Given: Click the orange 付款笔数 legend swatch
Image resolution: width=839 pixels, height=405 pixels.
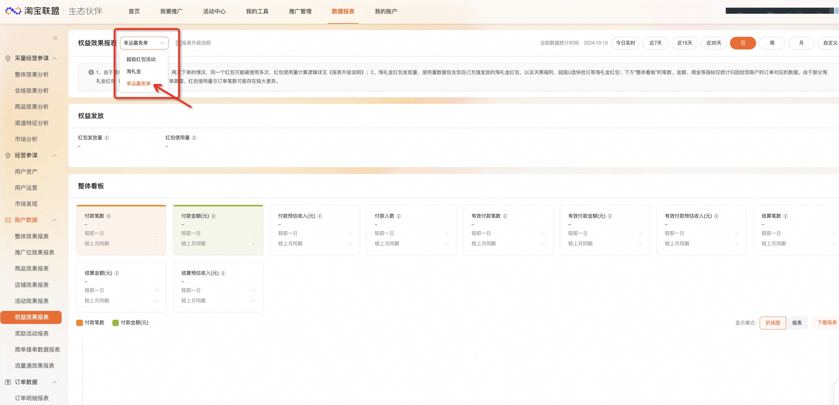Looking at the screenshot, I should coord(80,323).
